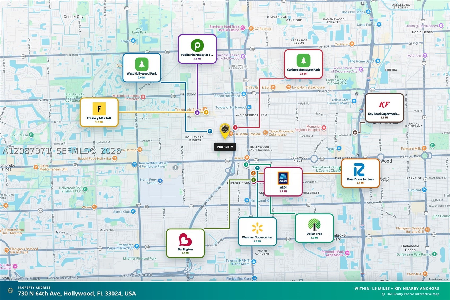Click the Key Food KF logo
Viewport: 450px width, 300px height.
pos(384,105)
